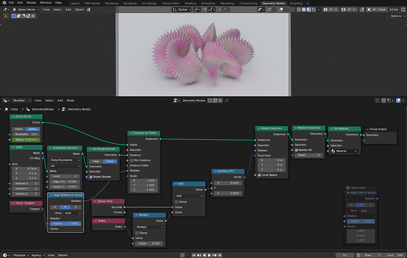Switch to the Shading workspace tab
The image size is (407, 258).
pyautogui.click(x=191, y=4)
